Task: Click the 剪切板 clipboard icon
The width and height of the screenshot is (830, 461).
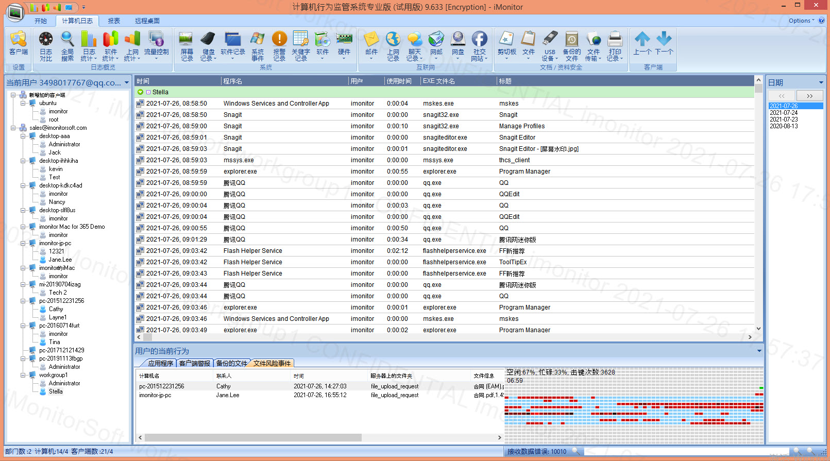Action: tap(506, 45)
